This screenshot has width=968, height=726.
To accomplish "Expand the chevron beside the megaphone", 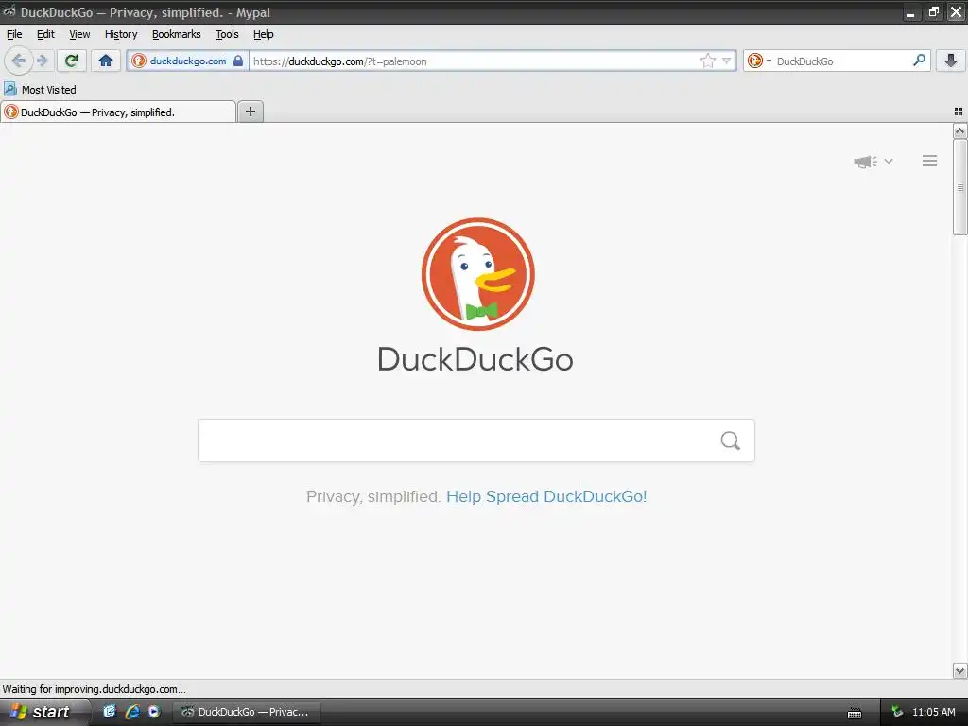I will [889, 161].
